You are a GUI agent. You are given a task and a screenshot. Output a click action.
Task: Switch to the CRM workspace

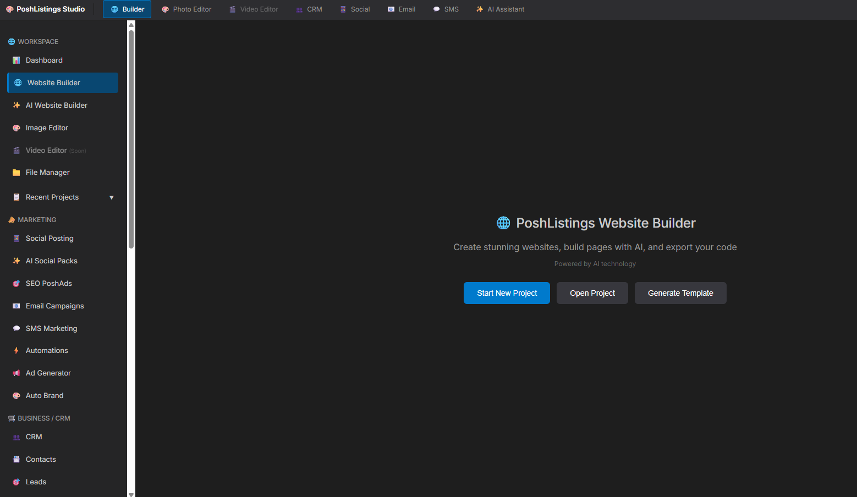(309, 9)
